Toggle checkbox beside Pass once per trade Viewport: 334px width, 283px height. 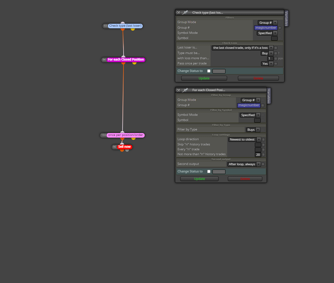pos(276,63)
